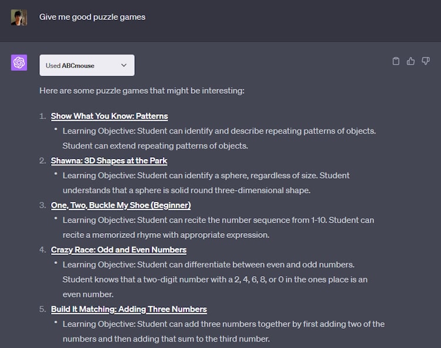Viewport: 441px width, 348px height.
Task: Give the response a thumbs down
Action: pos(426,61)
